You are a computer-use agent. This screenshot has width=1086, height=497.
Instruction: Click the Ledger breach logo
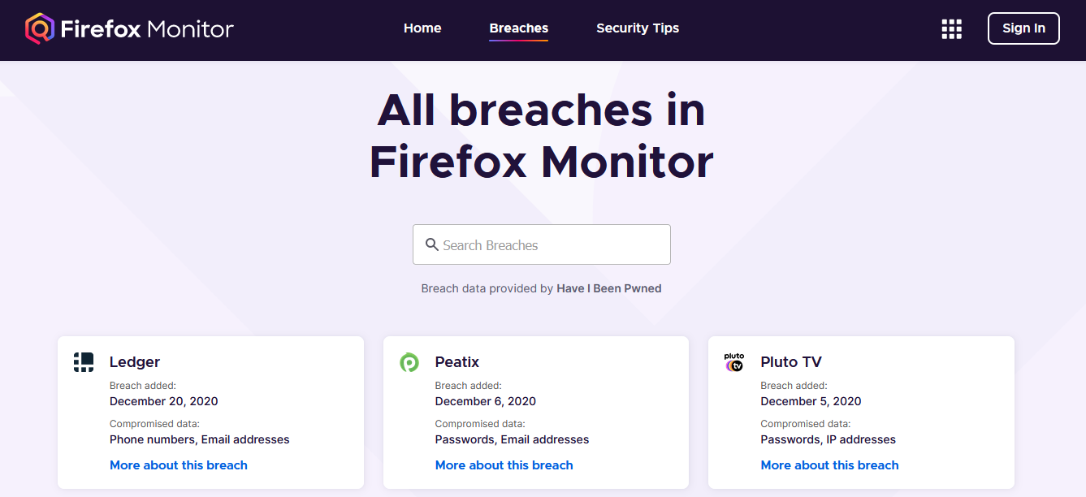coord(84,362)
